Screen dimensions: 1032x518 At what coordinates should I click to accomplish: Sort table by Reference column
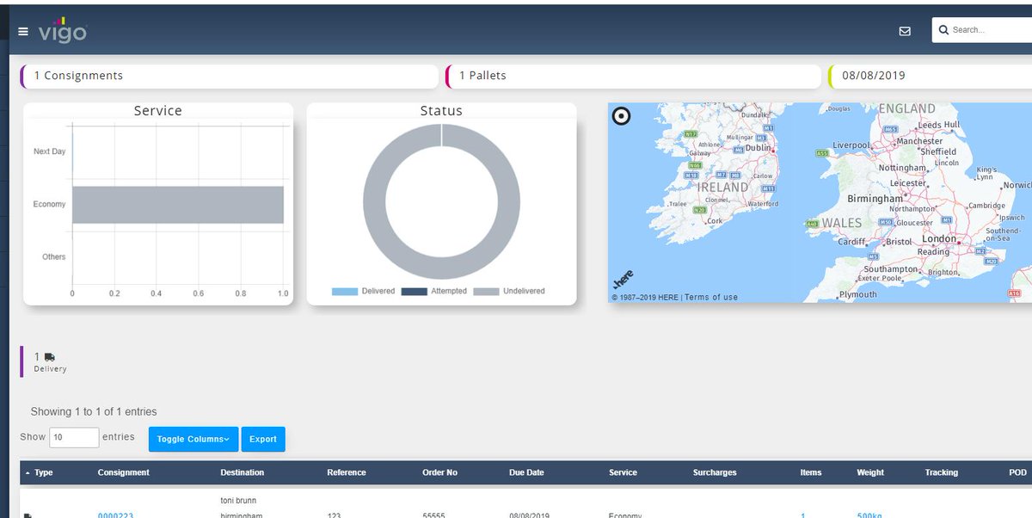(x=347, y=472)
